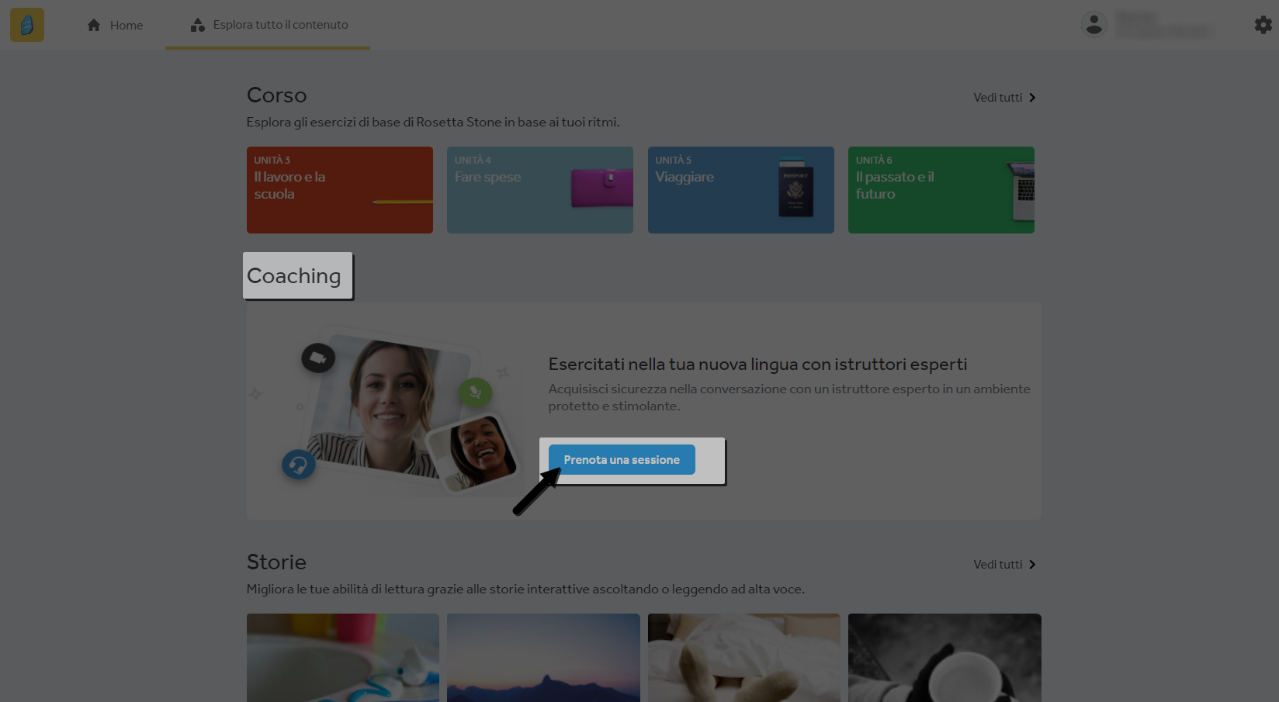This screenshot has width=1279, height=702.
Task: Expand Storie list with Vedi tutti chevron
Action: click(x=1032, y=565)
